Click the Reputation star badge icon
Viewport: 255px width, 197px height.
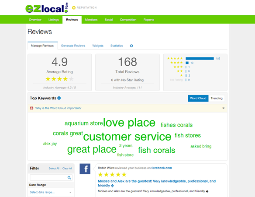pos(74,8)
